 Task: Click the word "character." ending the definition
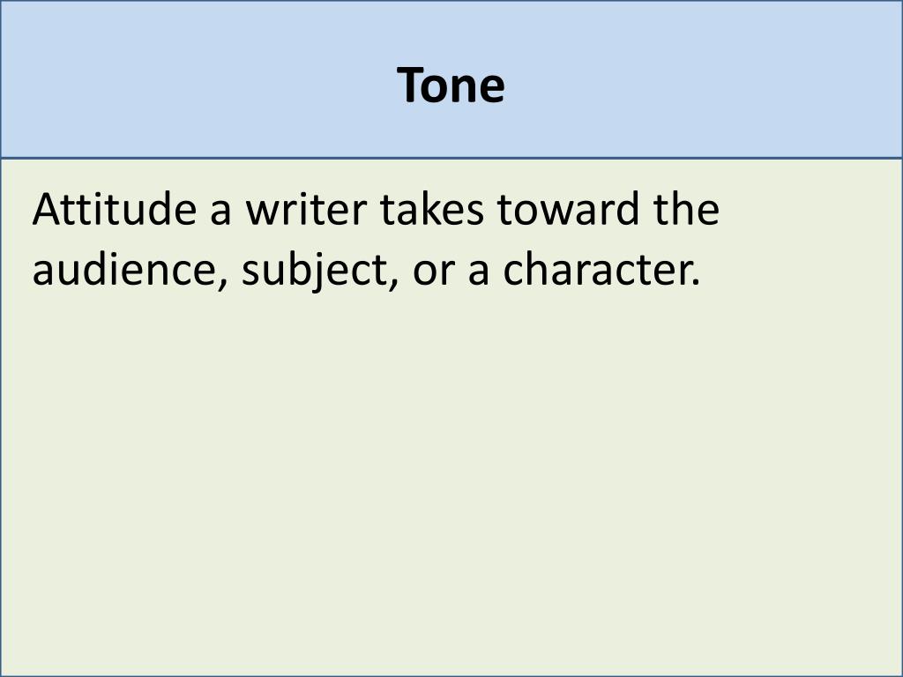(x=601, y=269)
